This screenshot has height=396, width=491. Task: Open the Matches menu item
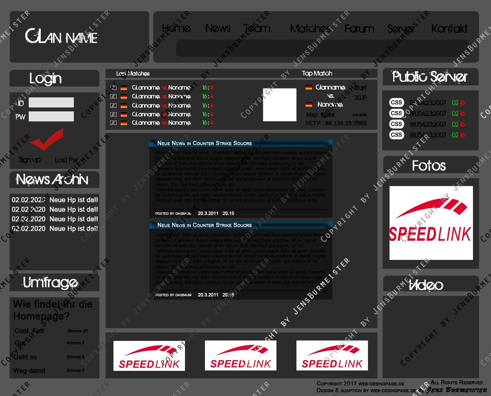point(310,29)
